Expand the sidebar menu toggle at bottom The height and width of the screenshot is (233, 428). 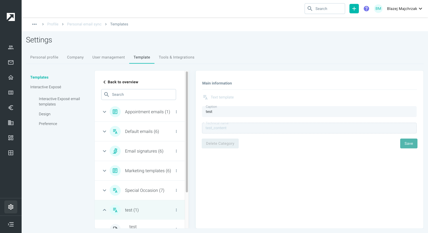point(11,224)
